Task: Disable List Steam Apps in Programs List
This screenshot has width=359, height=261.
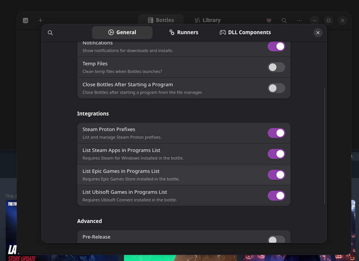Action: [276, 154]
